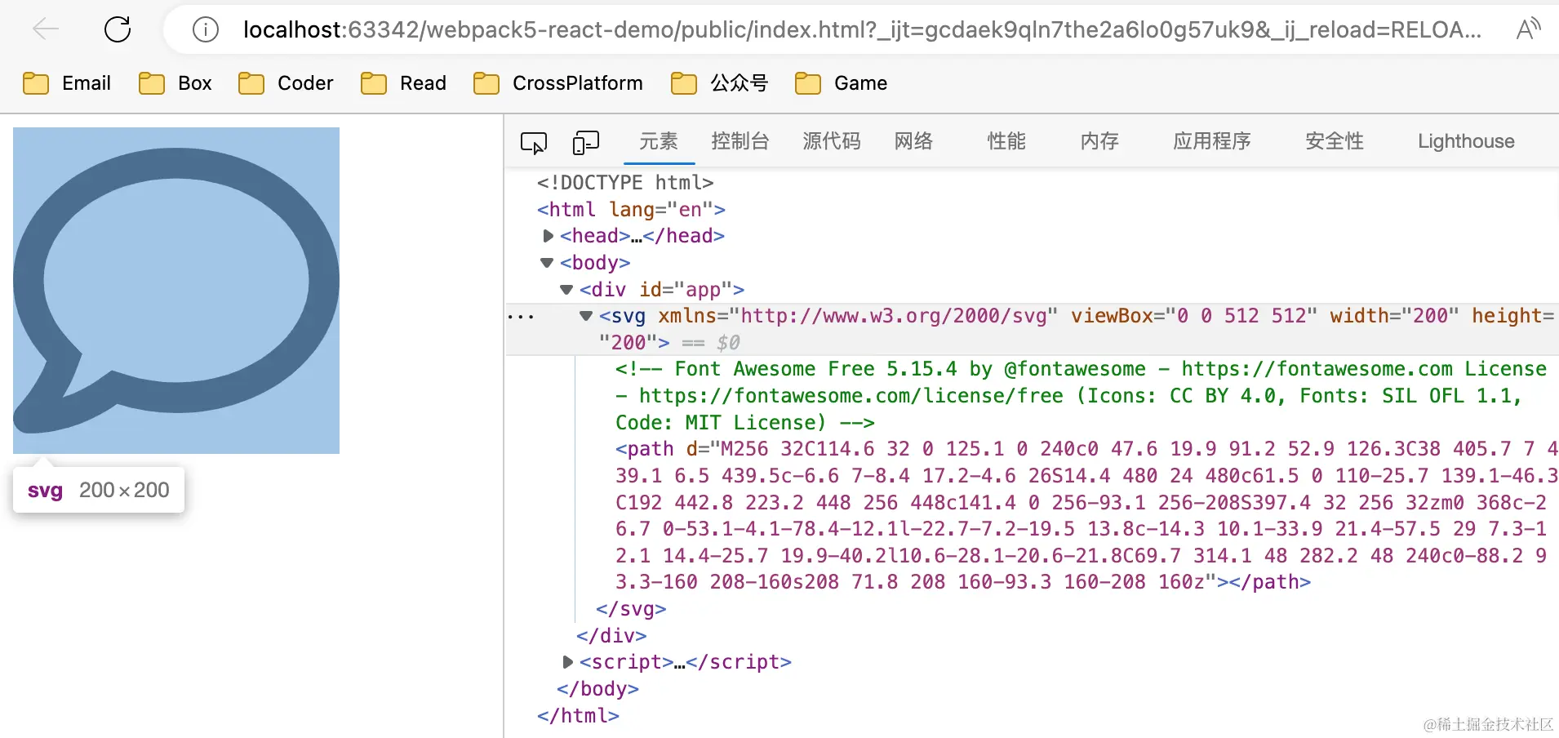Viewport: 1559px width, 738px height.
Task: Switch to the 网络 network tab
Action: 913,141
